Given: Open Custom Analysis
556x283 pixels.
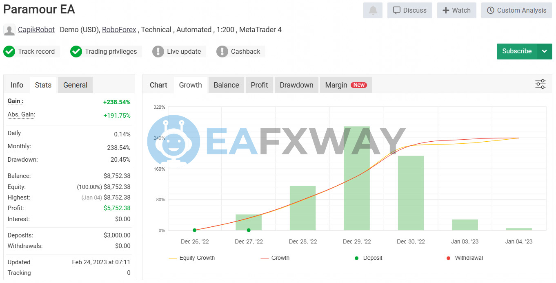Looking at the screenshot, I should coord(516,11).
